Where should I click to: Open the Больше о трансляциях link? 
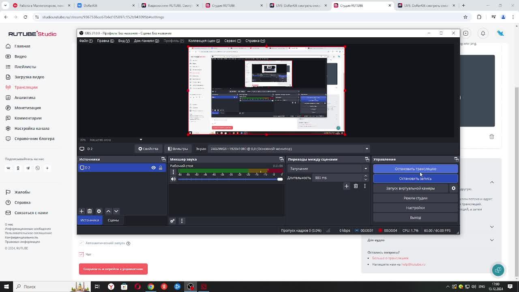(x=390, y=258)
